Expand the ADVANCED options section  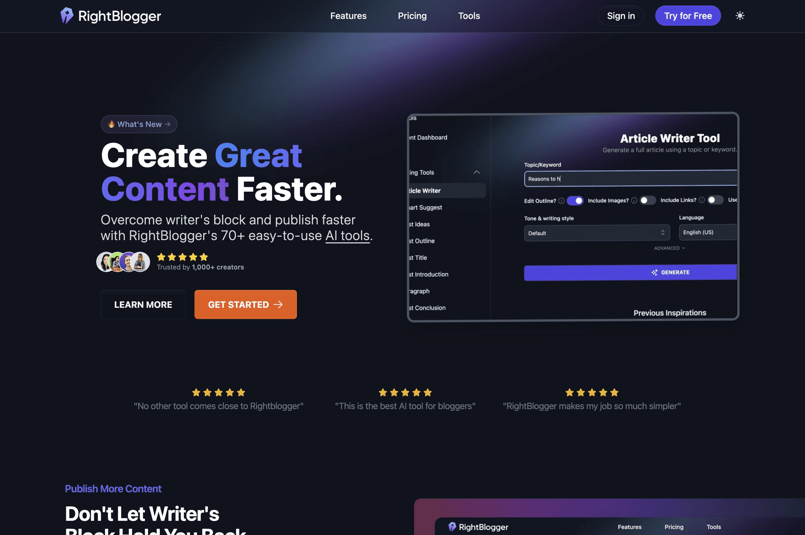pyautogui.click(x=670, y=248)
